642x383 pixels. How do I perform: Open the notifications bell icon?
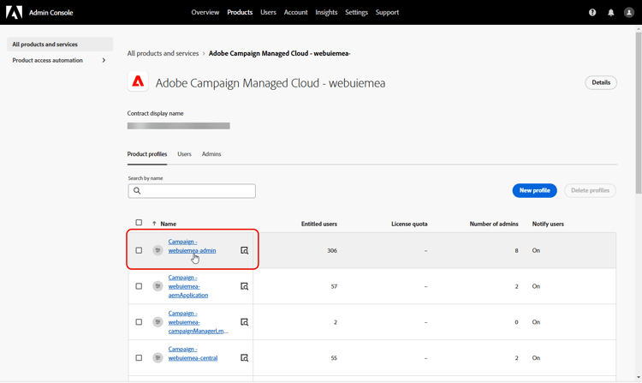(x=610, y=13)
